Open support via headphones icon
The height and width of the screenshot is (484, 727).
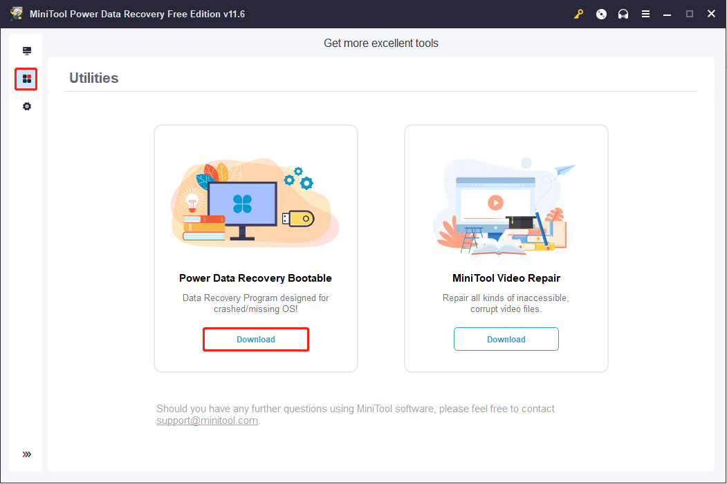pos(623,14)
